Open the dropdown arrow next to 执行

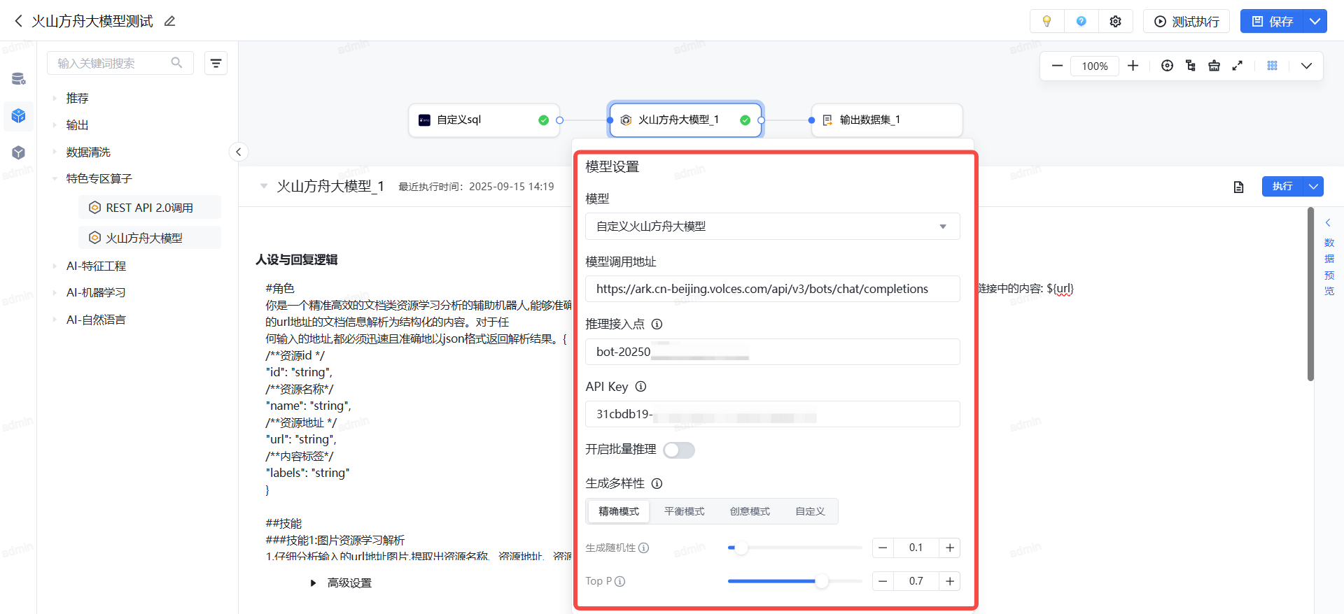point(1314,186)
